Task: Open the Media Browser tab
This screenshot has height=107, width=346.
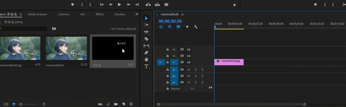Action: pyautogui.click(x=37, y=14)
